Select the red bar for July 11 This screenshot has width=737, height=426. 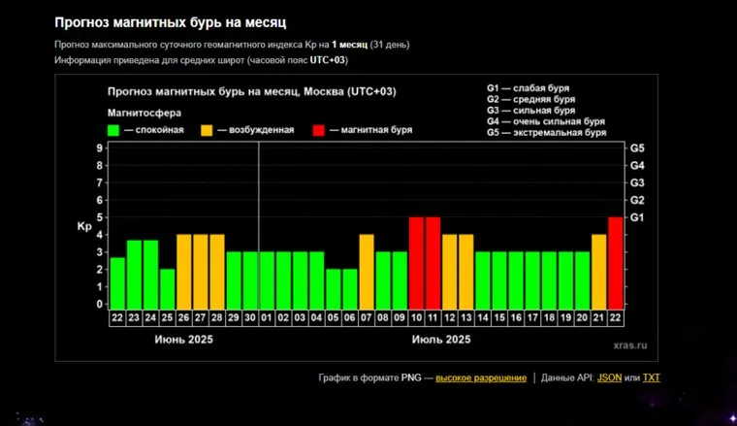(x=433, y=263)
